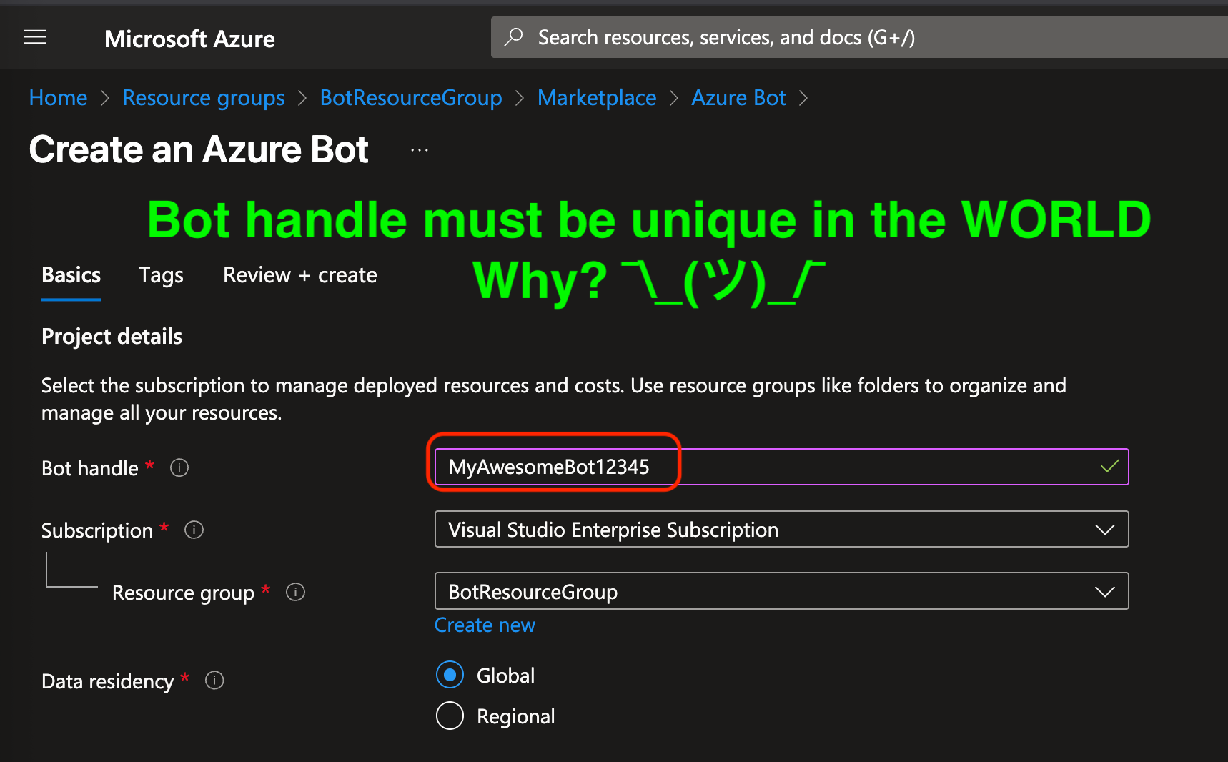Click the Subscription info icon
The width and height of the screenshot is (1228, 762).
tap(194, 530)
